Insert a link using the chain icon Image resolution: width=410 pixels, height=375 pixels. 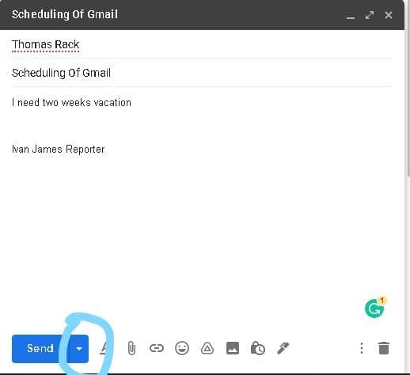(157, 348)
